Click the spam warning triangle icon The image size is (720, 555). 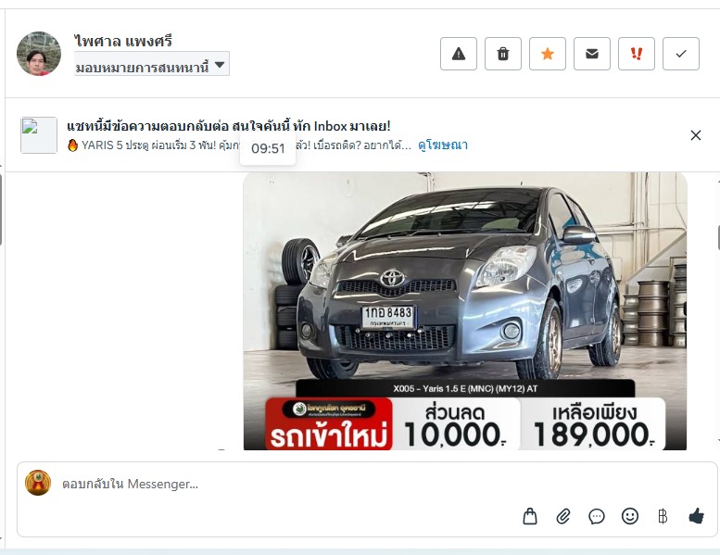point(459,54)
